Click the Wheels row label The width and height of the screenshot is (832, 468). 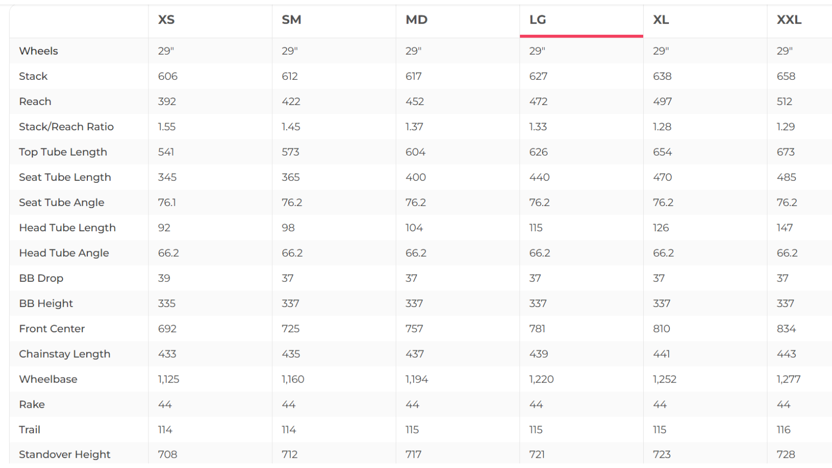coord(38,51)
